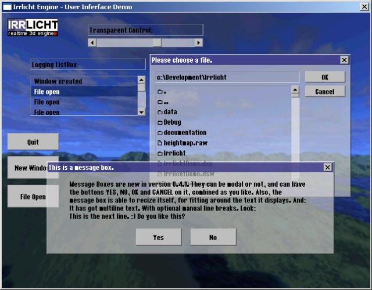Click the New Window button
Screen dimensions: 372x290
(x=27, y=167)
